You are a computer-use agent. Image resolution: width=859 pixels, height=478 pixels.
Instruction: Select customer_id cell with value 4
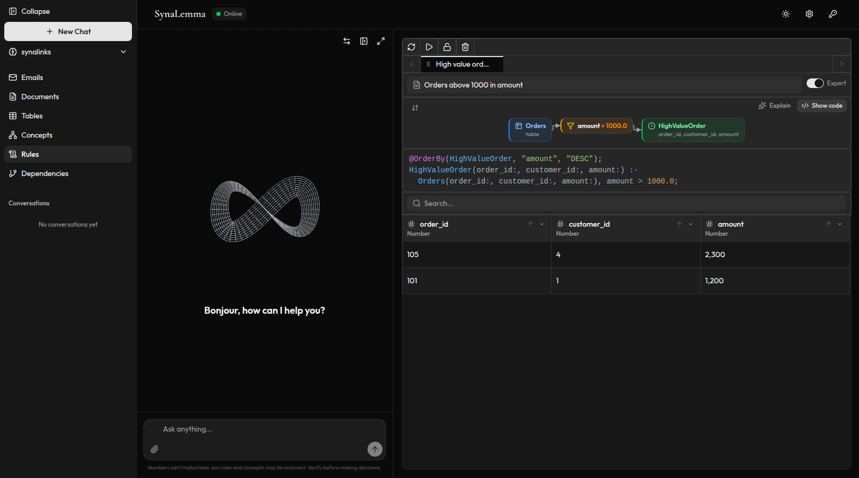pos(626,254)
